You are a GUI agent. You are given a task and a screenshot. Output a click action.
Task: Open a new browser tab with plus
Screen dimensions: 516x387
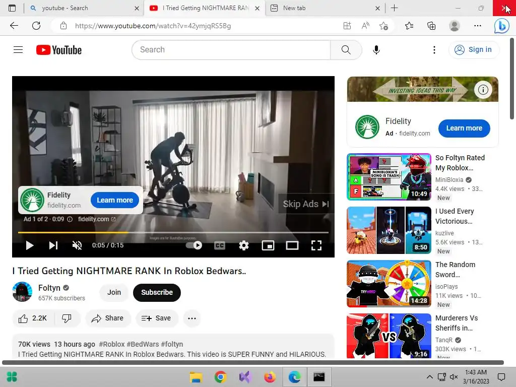[x=394, y=8]
